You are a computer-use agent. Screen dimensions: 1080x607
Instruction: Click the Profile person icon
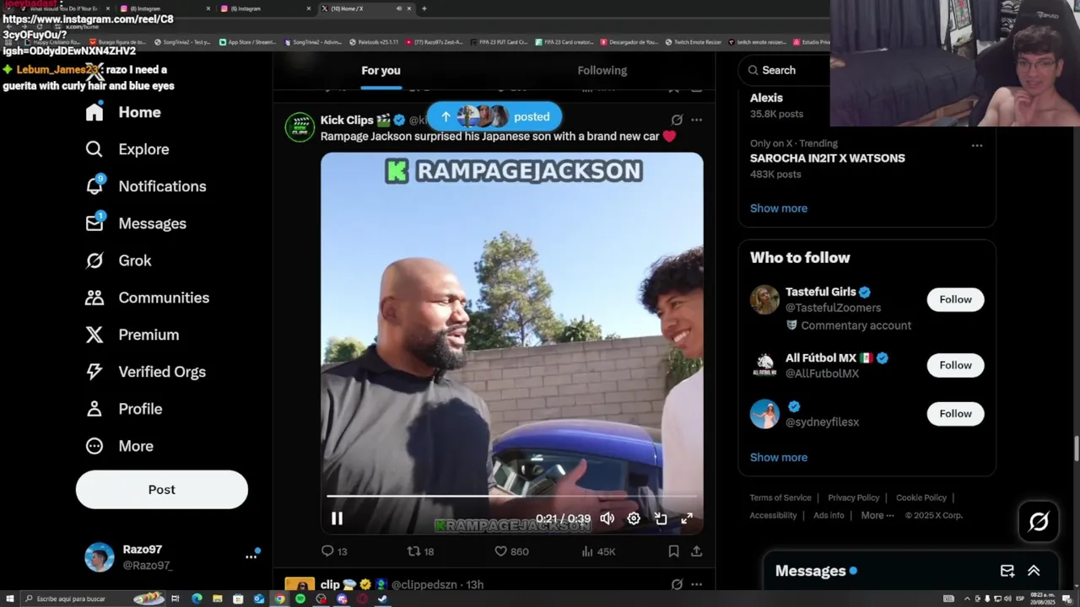[94, 409]
